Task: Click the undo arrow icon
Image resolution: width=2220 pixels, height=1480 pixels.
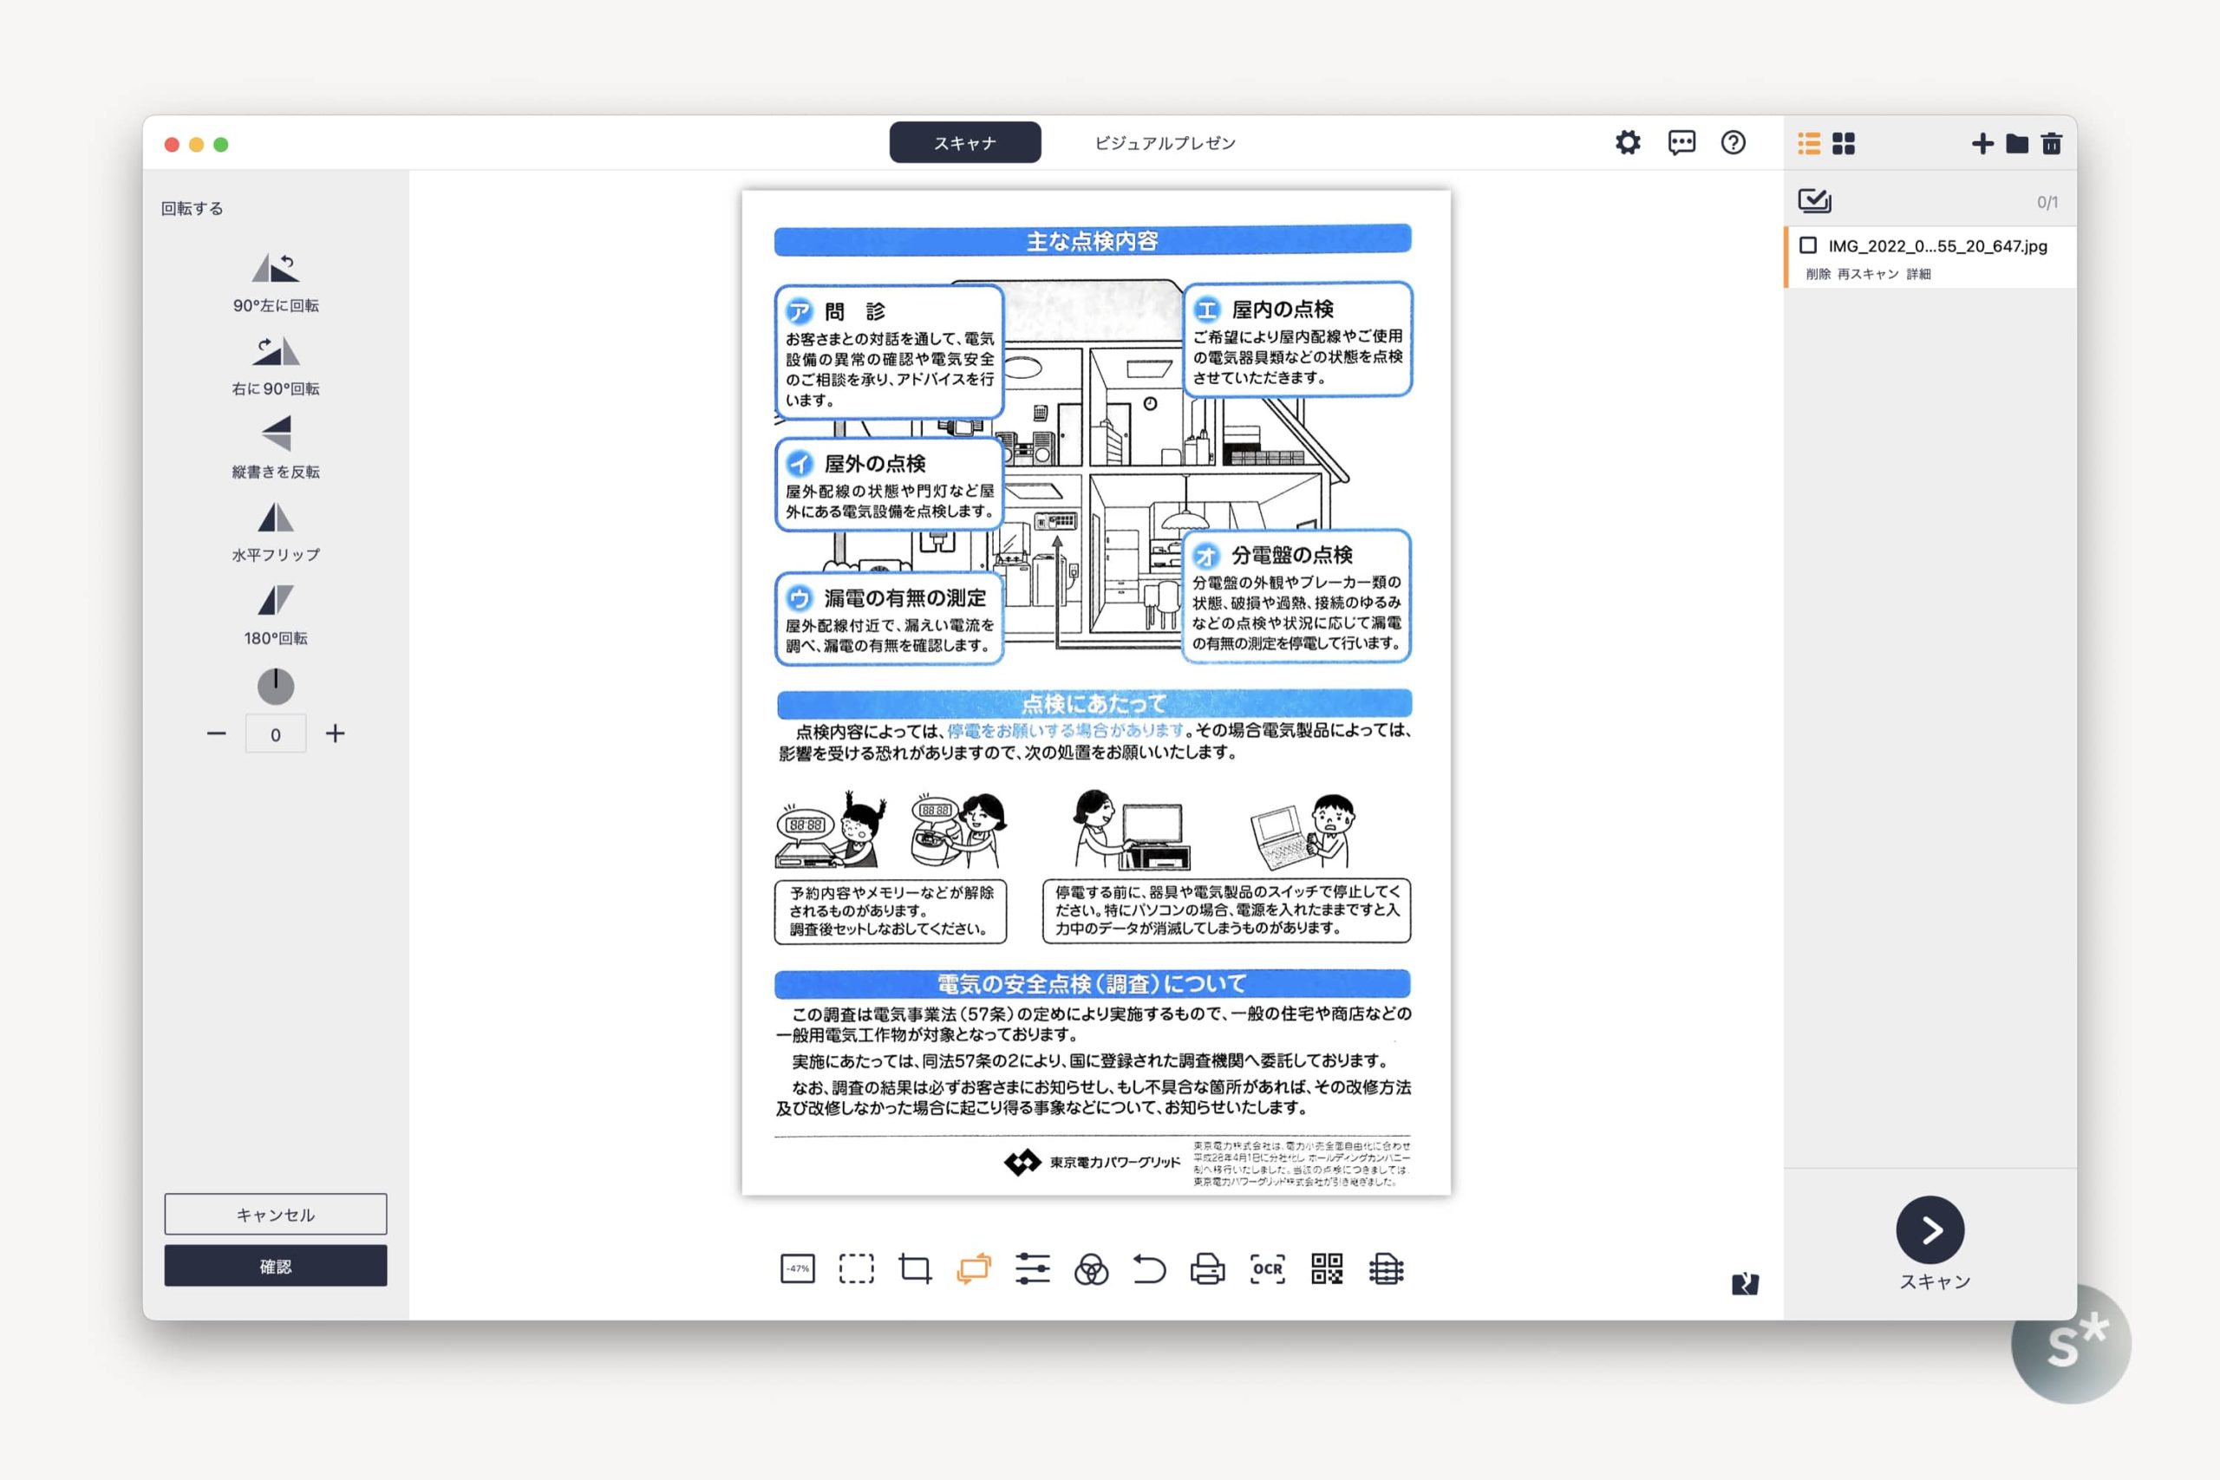Action: (1149, 1268)
